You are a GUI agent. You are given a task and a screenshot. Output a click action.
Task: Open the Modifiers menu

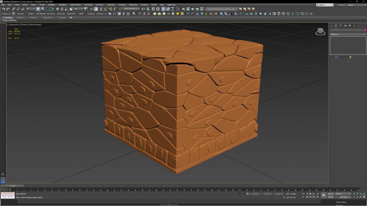click(52, 5)
